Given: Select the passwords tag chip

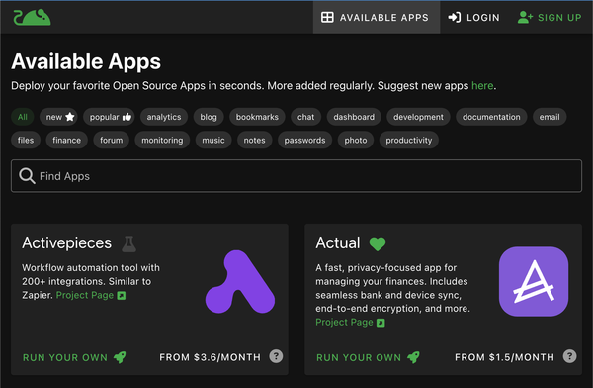Looking at the screenshot, I should tap(304, 140).
